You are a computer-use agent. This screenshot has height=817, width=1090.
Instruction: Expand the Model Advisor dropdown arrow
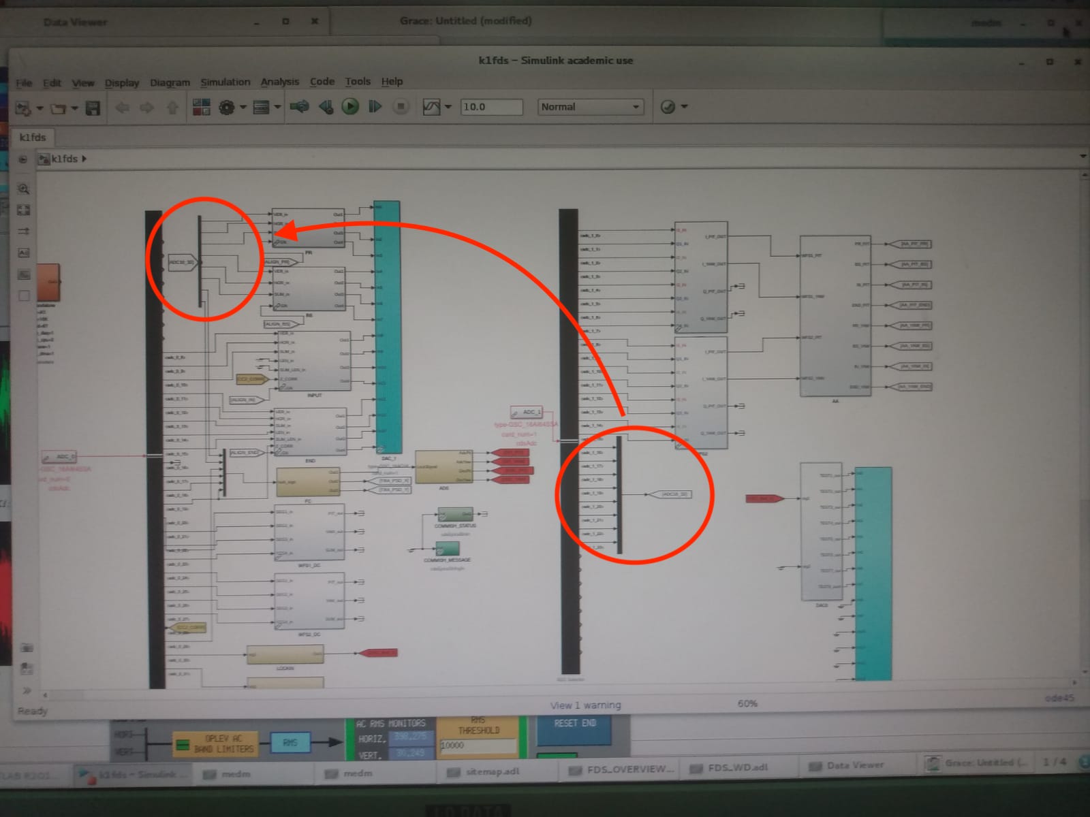(x=684, y=107)
